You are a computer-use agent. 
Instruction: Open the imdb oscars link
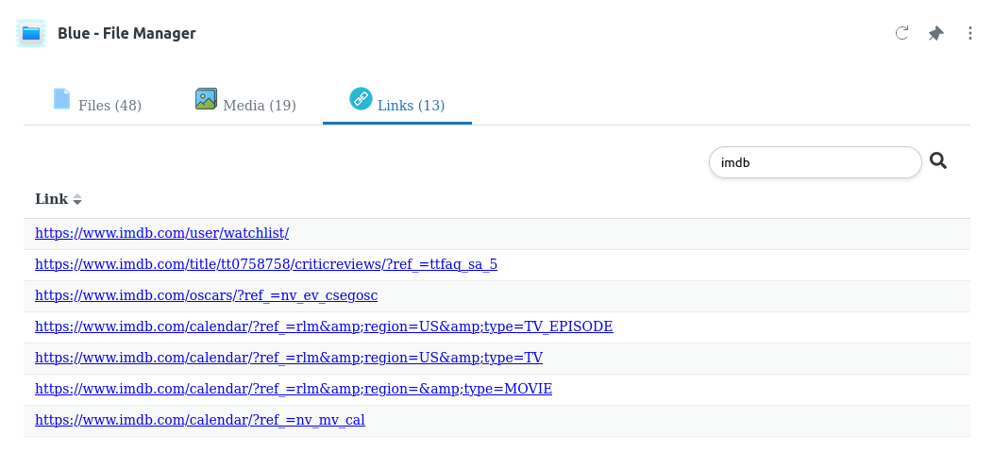tap(207, 295)
